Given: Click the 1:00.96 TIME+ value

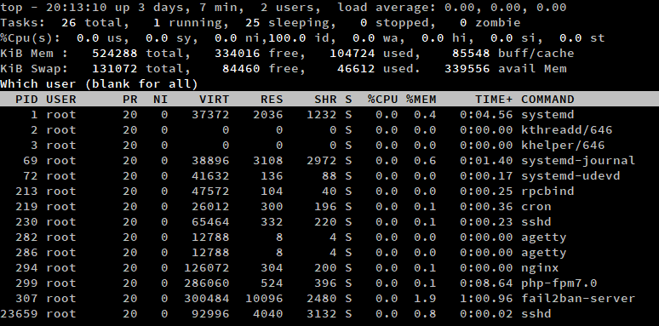Looking at the screenshot, I should [x=486, y=299].
